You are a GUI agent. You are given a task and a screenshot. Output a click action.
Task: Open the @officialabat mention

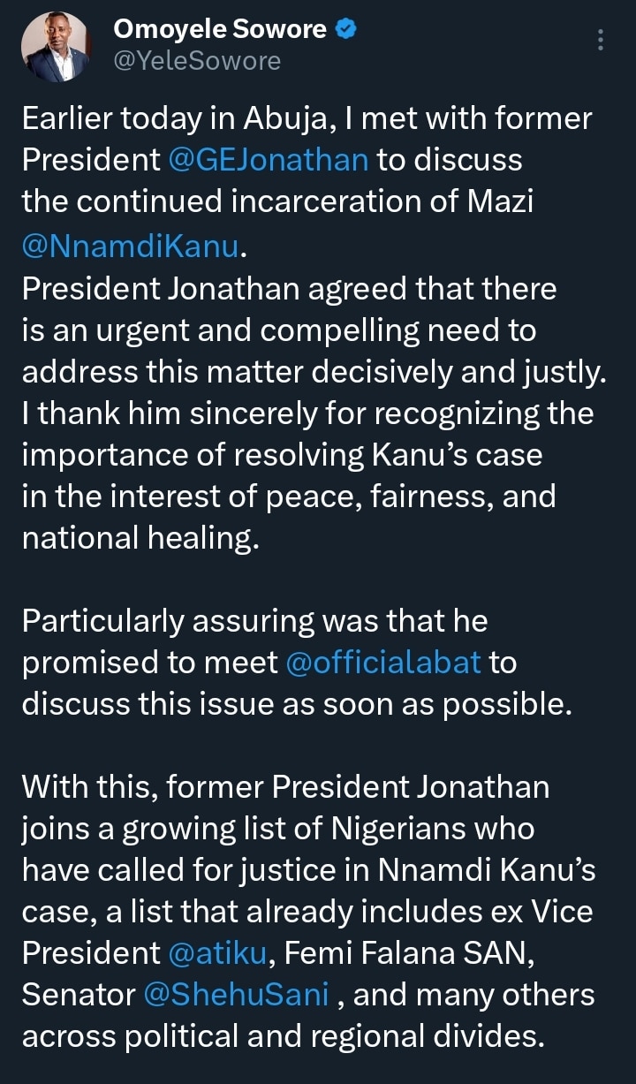[383, 662]
